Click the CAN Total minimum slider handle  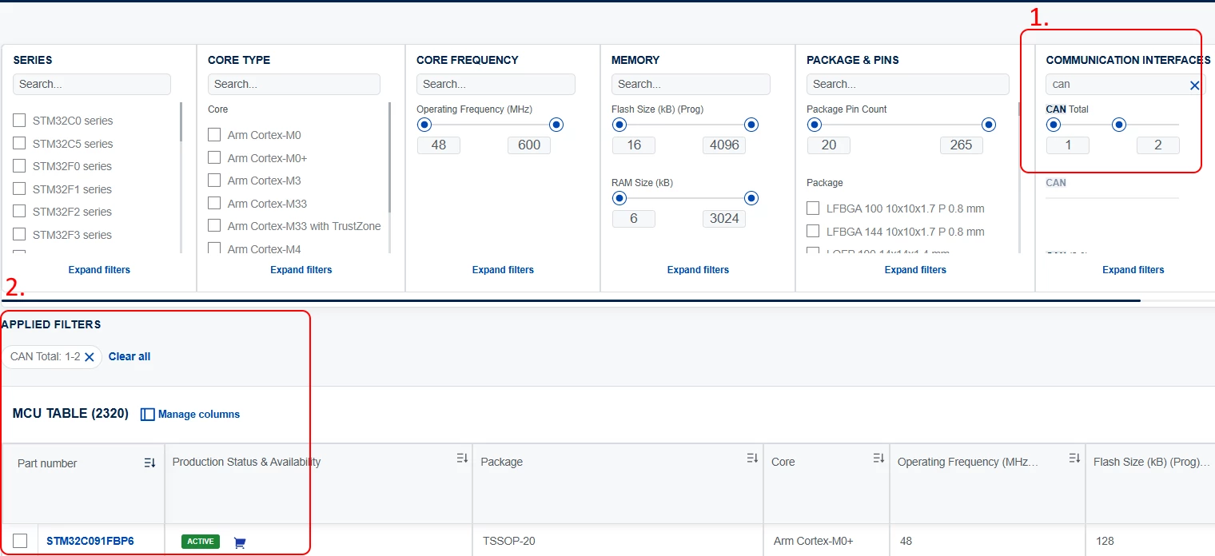click(x=1054, y=125)
